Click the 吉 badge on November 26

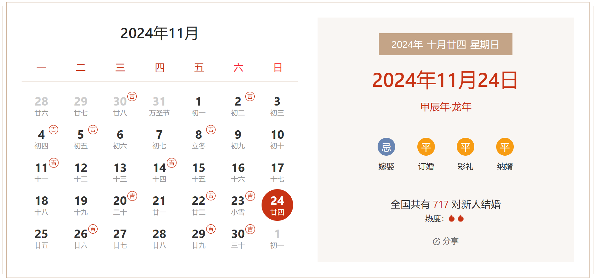[93, 229]
